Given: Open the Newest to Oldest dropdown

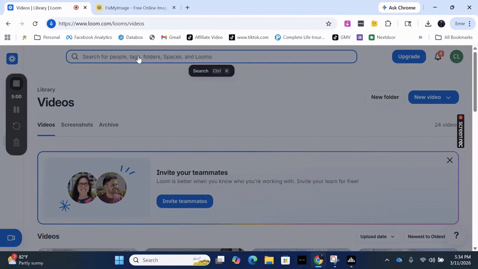Looking at the screenshot, I should pyautogui.click(x=427, y=236).
